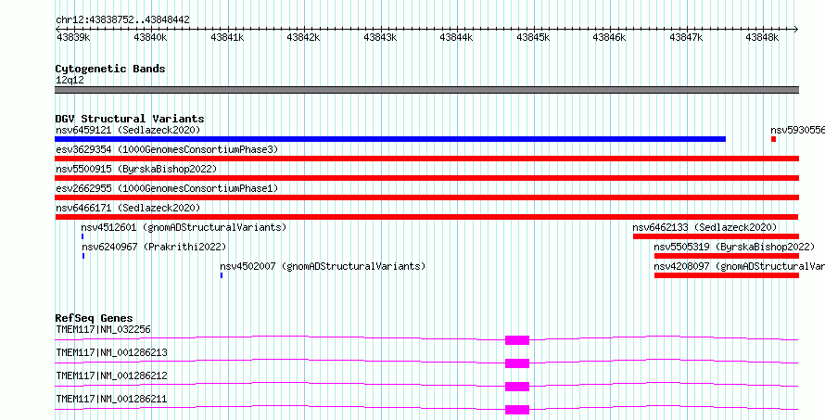Viewport: 825px width, 420px height.
Task: Select the TMEM117 NM_001286213 exon block
Action: [x=517, y=363]
